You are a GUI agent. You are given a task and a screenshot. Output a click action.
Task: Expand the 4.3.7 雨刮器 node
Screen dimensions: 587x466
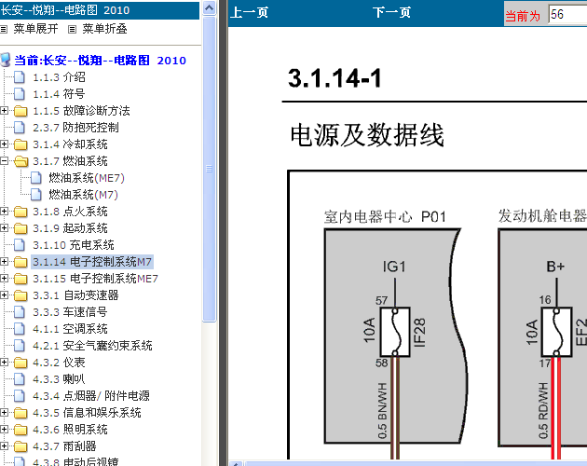(4, 446)
